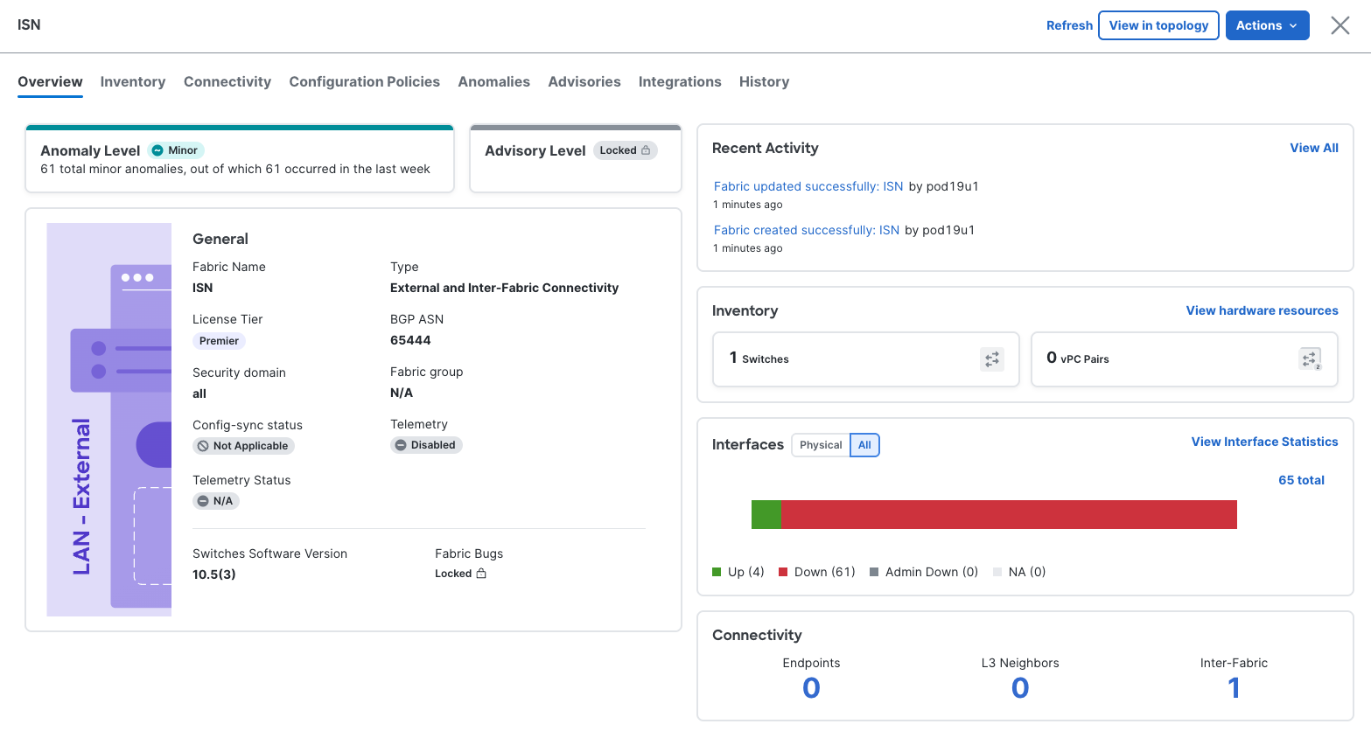Go to the Configuration Policies tab

365,81
